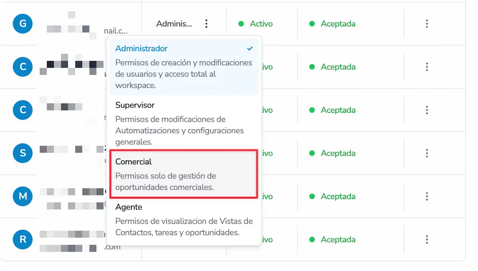
Task: Click the blue S user avatar
Action: (23, 153)
